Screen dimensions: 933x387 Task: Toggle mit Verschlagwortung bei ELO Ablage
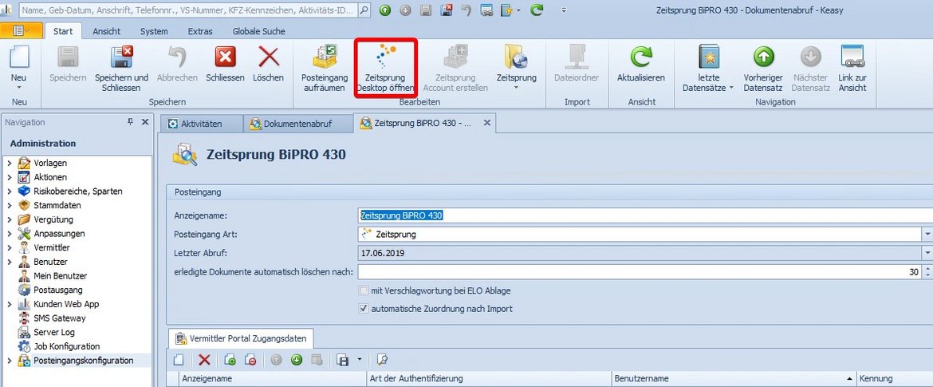364,290
